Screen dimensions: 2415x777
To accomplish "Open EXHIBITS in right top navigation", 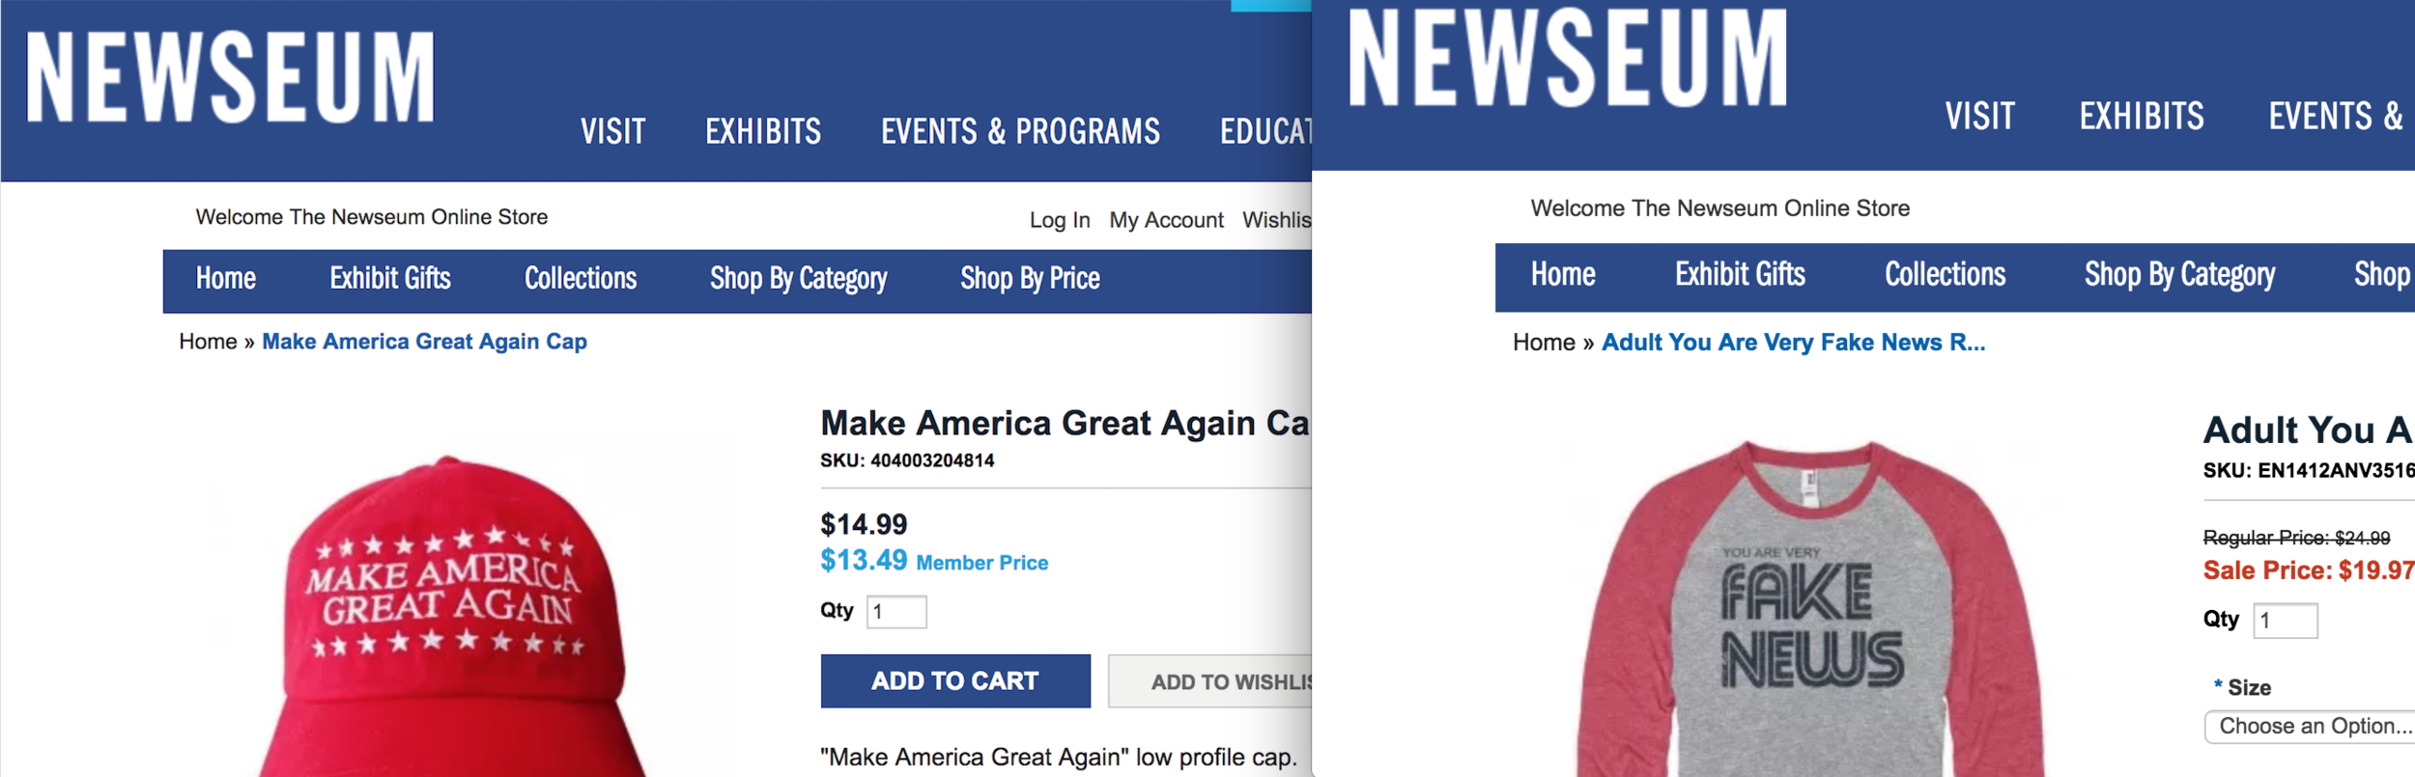I will [2142, 117].
